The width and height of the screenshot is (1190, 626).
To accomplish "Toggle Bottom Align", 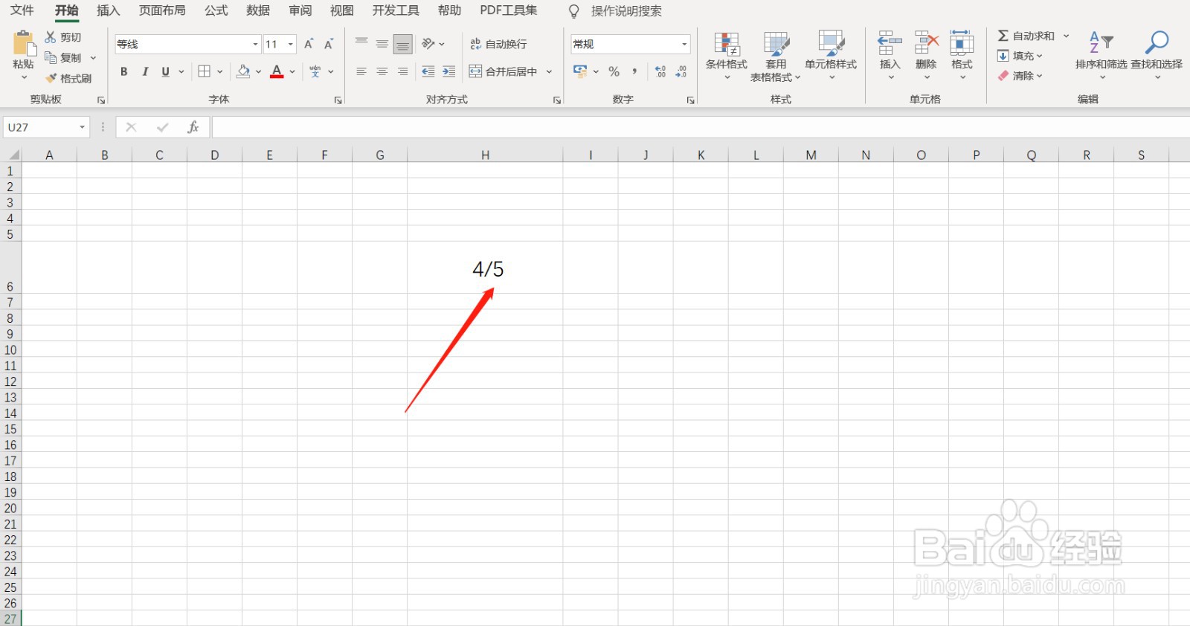I will click(402, 44).
